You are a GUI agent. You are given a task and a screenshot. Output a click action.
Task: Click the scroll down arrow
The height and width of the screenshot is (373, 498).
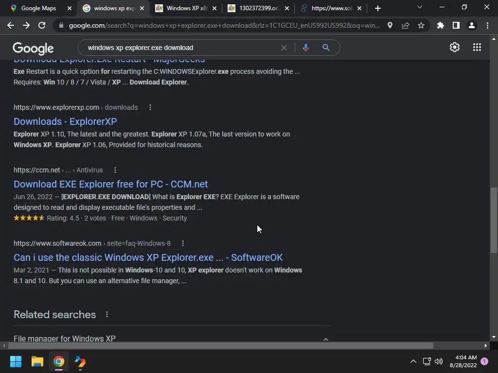pyautogui.click(x=494, y=338)
